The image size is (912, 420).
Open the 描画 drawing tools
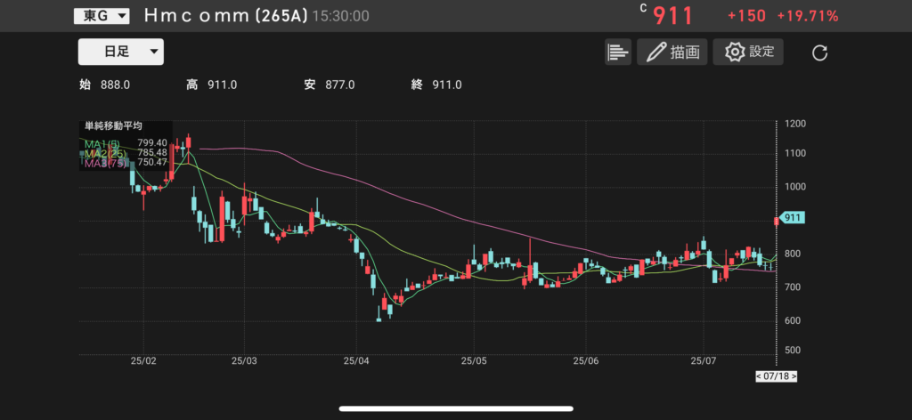[x=672, y=52]
